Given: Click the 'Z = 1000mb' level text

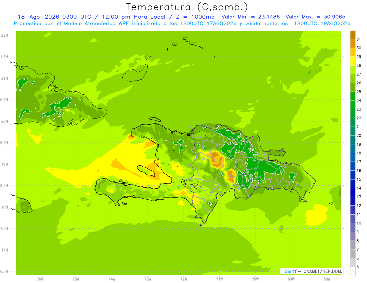Looking at the screenshot, I should [195, 17].
